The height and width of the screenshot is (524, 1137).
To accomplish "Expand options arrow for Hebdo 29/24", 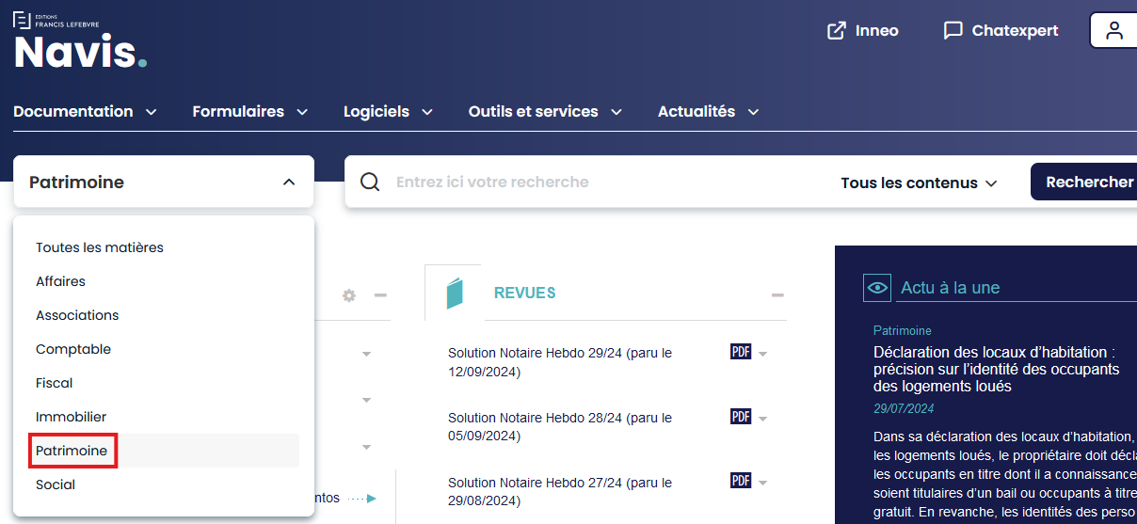I will pos(763,355).
